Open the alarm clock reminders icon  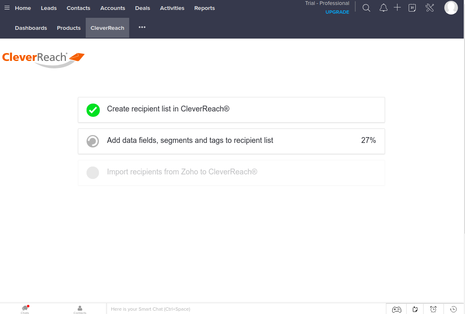pos(433,309)
